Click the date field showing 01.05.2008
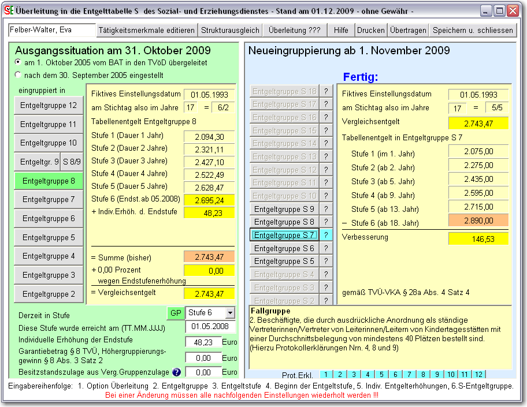This screenshot has width=527, height=407. [210, 326]
